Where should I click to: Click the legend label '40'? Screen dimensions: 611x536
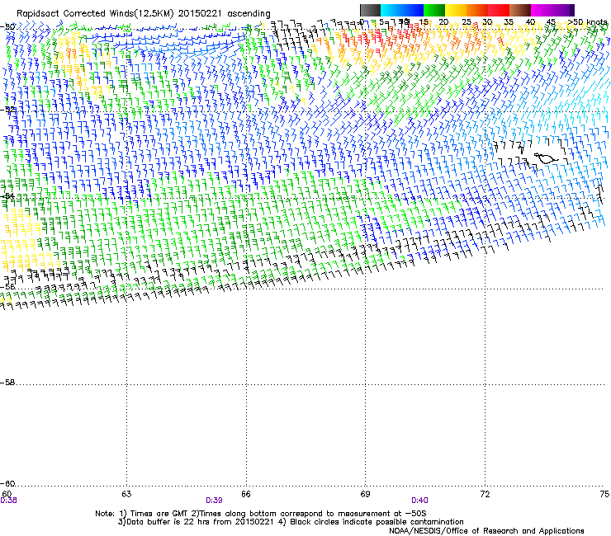click(530, 21)
